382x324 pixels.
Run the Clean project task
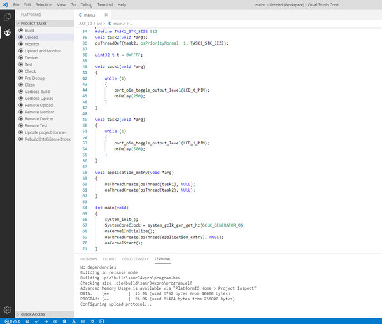pyautogui.click(x=45, y=85)
